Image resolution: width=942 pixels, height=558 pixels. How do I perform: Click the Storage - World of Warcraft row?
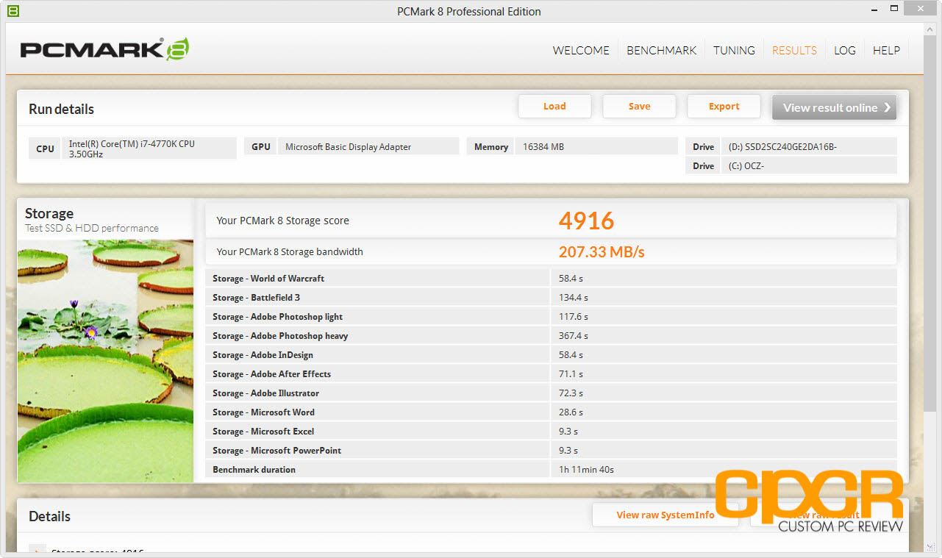(x=551, y=279)
